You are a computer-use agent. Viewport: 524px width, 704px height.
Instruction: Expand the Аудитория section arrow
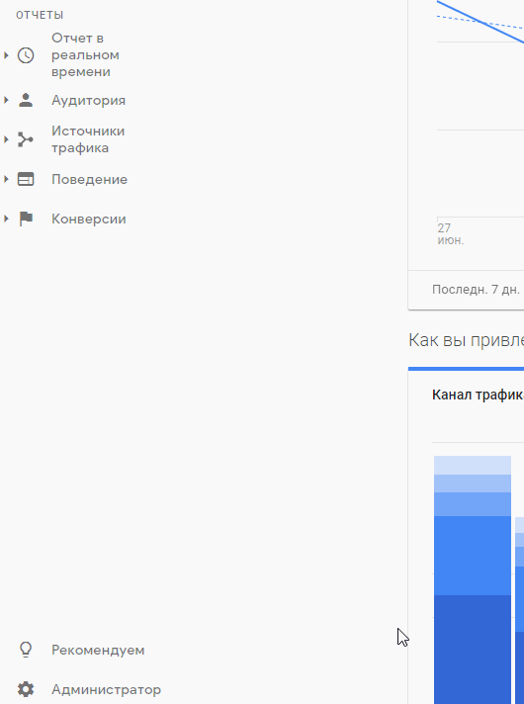(x=6, y=100)
